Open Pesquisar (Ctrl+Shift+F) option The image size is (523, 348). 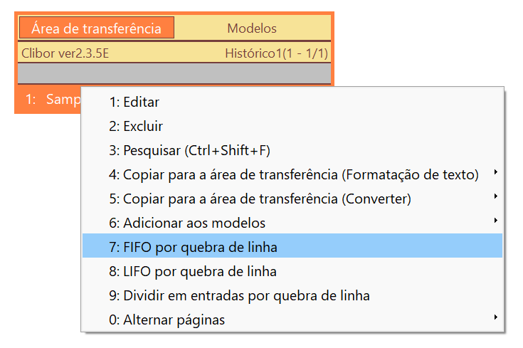[292, 150]
